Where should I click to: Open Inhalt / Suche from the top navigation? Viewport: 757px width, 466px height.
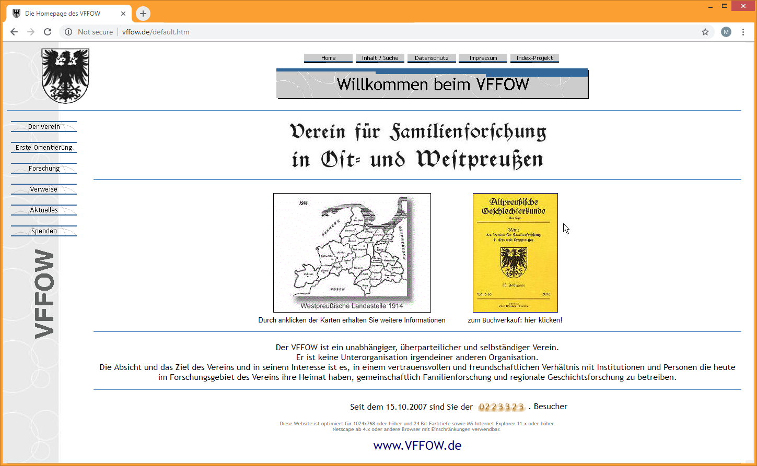380,58
